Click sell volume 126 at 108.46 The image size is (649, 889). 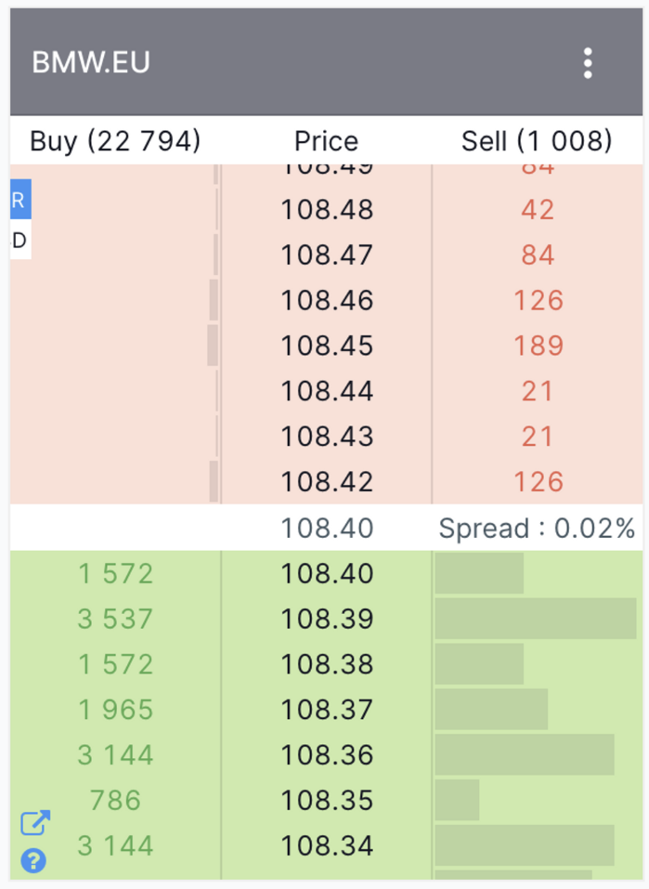point(538,300)
